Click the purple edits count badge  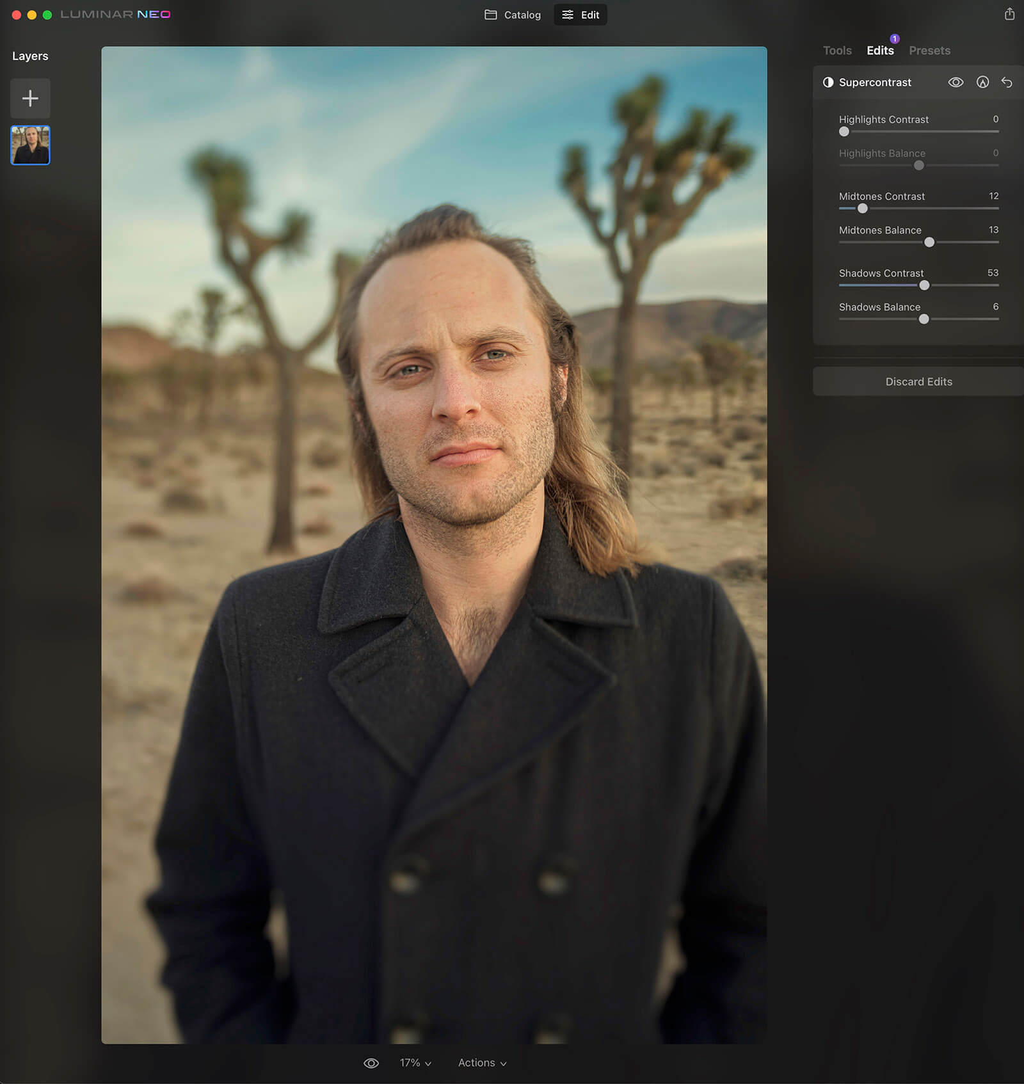pyautogui.click(x=895, y=38)
